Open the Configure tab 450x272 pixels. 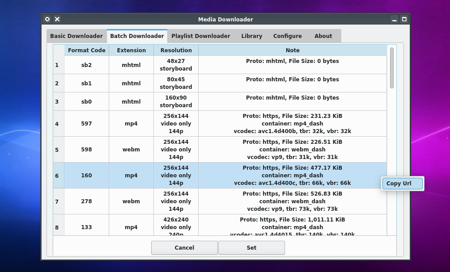click(x=287, y=36)
